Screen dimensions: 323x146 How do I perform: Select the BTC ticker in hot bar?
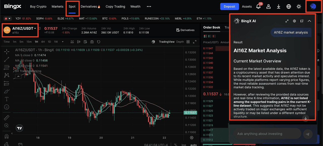(x=110, y=18)
